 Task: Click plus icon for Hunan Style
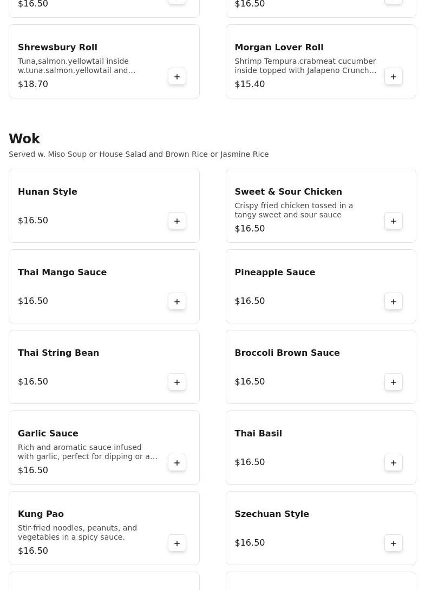pyautogui.click(x=177, y=221)
